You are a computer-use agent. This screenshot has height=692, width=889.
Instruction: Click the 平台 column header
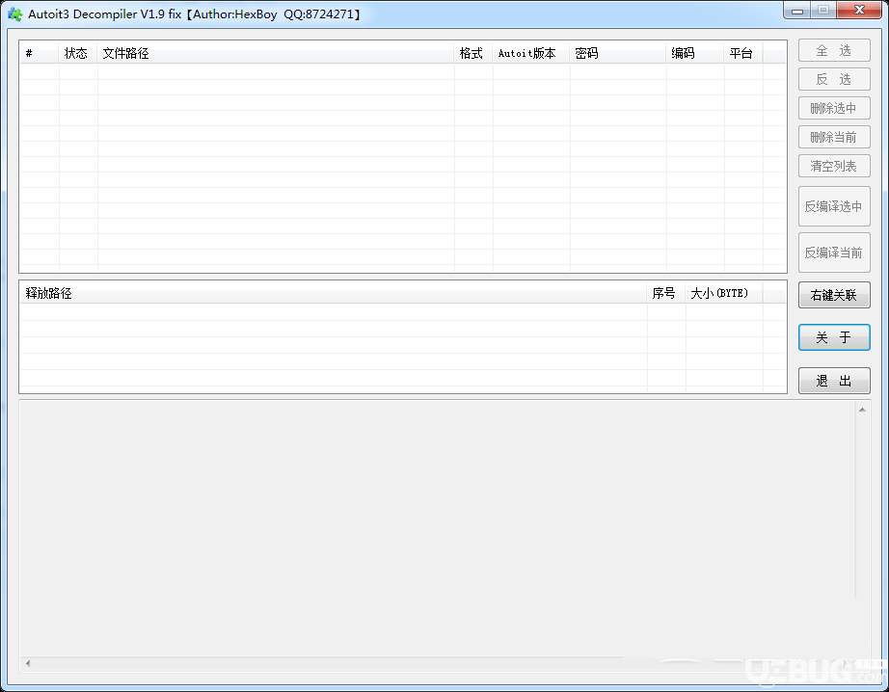[x=742, y=53]
